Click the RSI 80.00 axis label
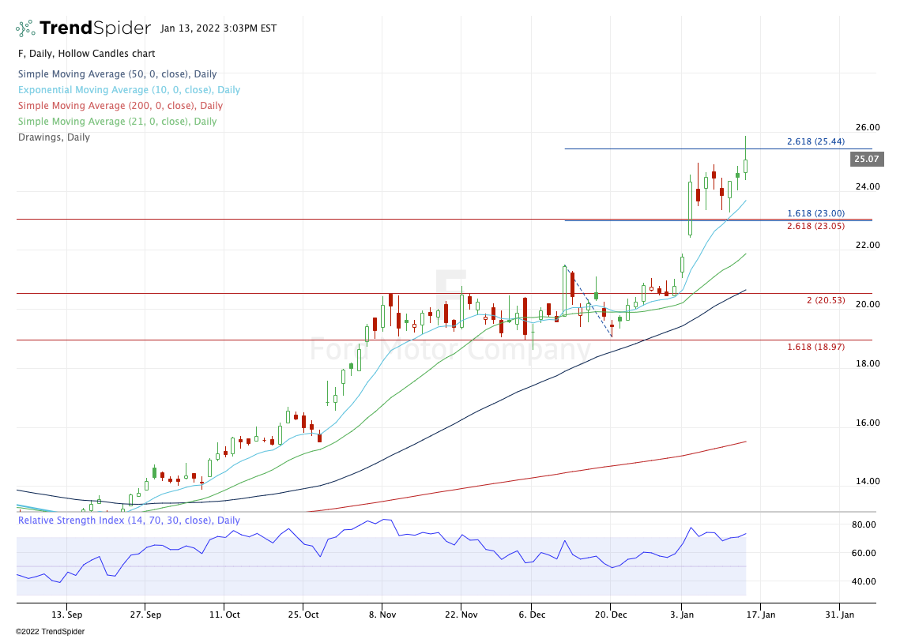The height and width of the screenshot is (639, 900). [x=864, y=524]
